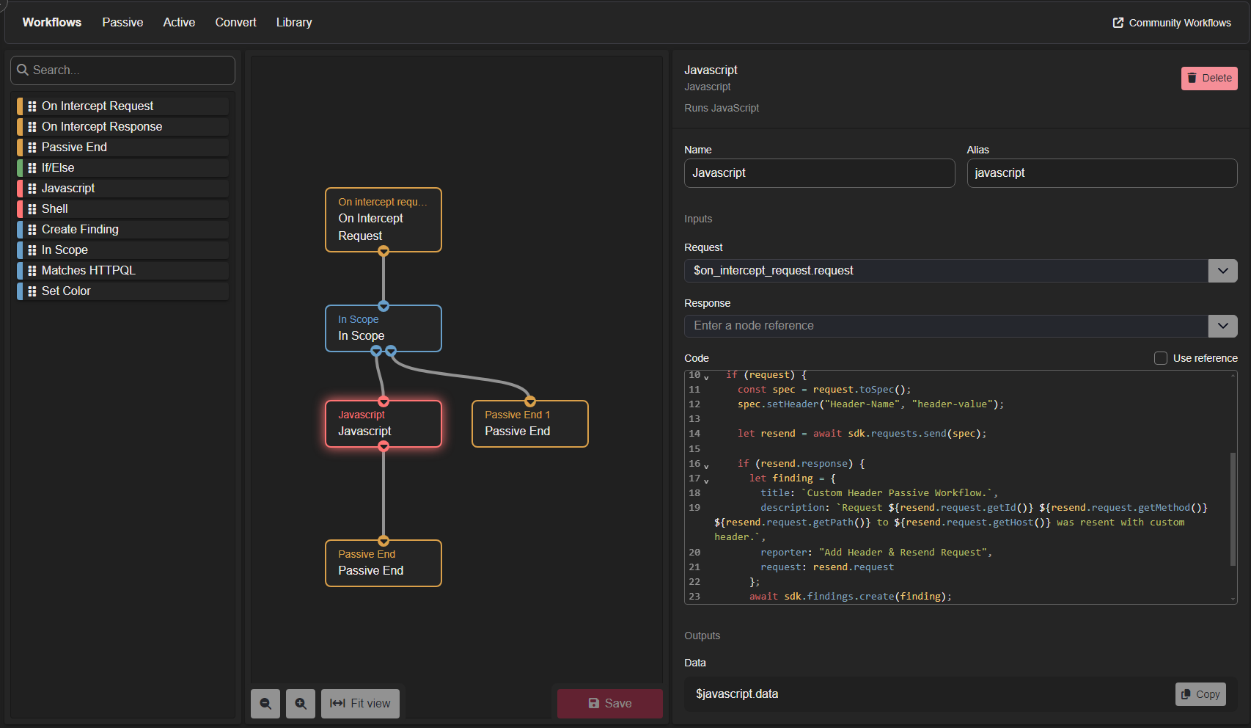Click the grip icon beside On Intercept Request
The image size is (1251, 728).
pos(32,106)
